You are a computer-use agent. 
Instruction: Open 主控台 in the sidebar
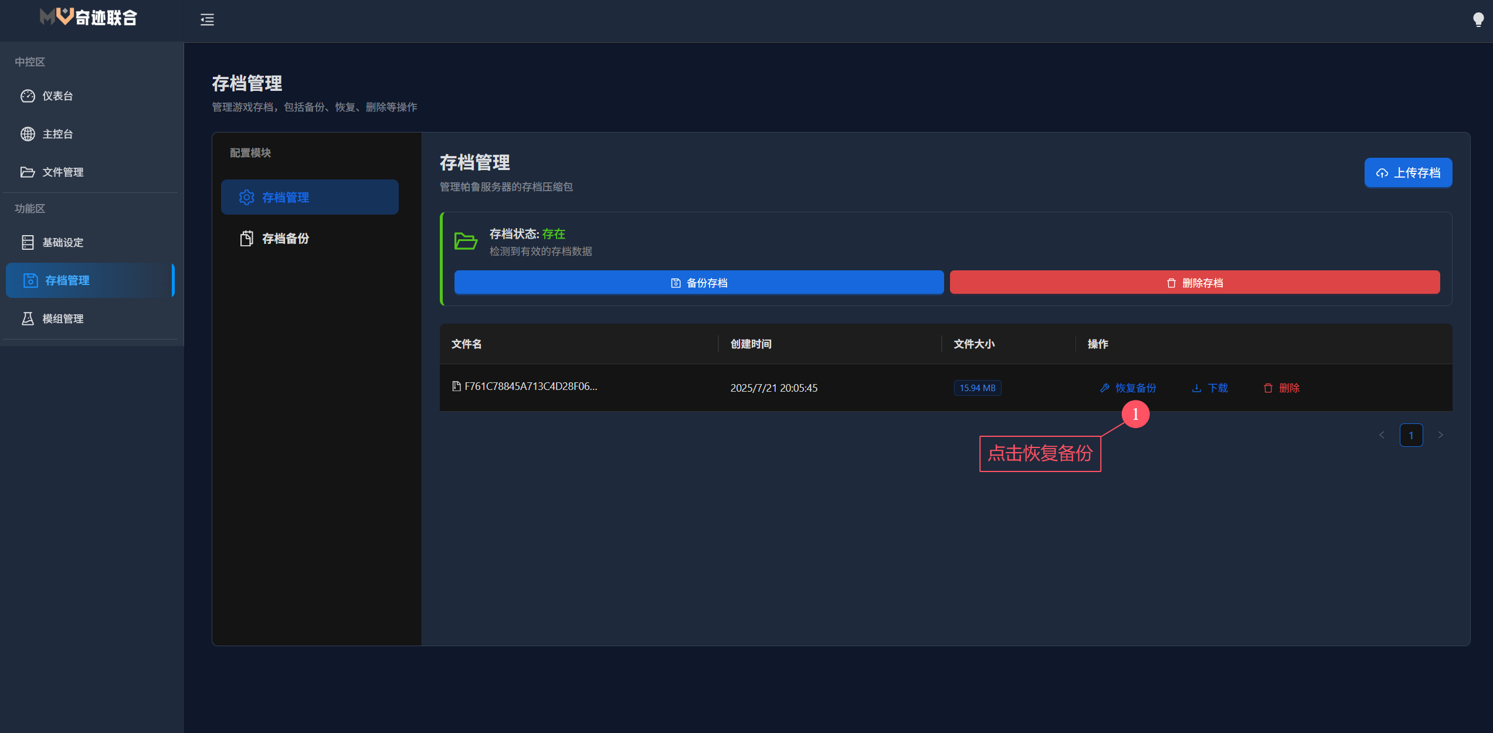pos(90,134)
